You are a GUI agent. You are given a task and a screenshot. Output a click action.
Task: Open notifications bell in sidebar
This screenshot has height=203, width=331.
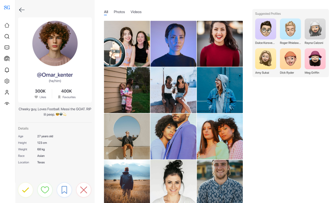click(x=7, y=70)
